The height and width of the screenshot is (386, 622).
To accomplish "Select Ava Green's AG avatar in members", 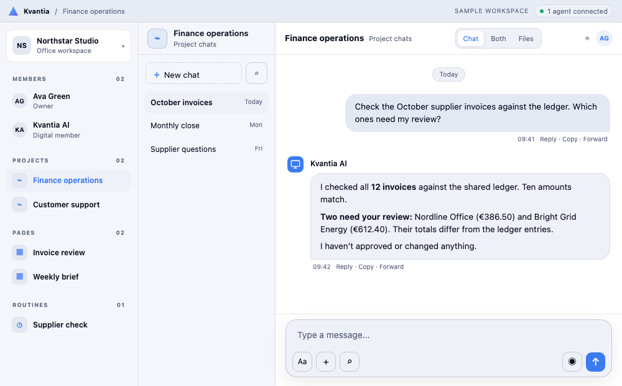I will click(x=19, y=101).
